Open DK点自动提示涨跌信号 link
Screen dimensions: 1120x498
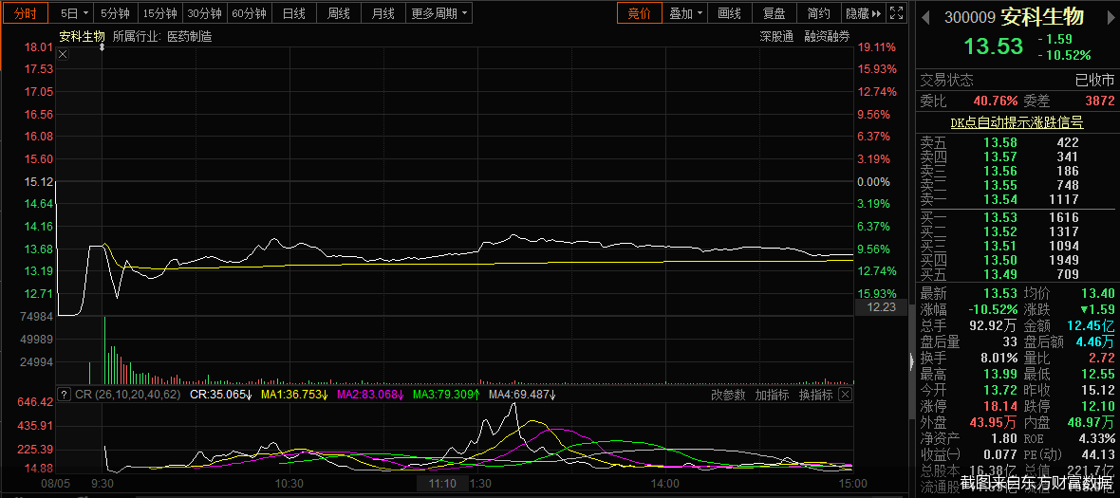click(1016, 122)
